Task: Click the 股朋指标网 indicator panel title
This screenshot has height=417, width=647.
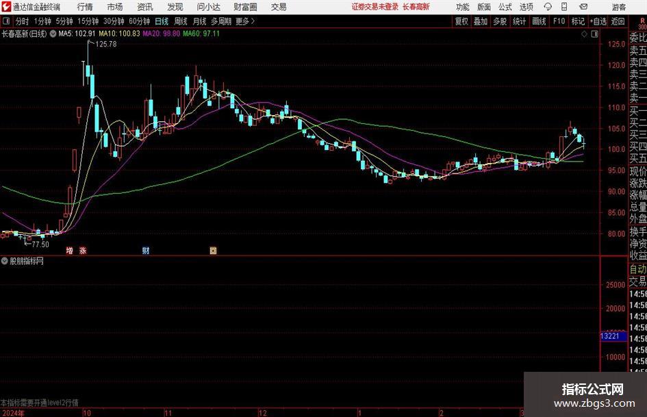Action: 27,261
